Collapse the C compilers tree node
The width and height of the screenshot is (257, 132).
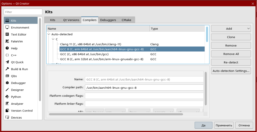53,39
